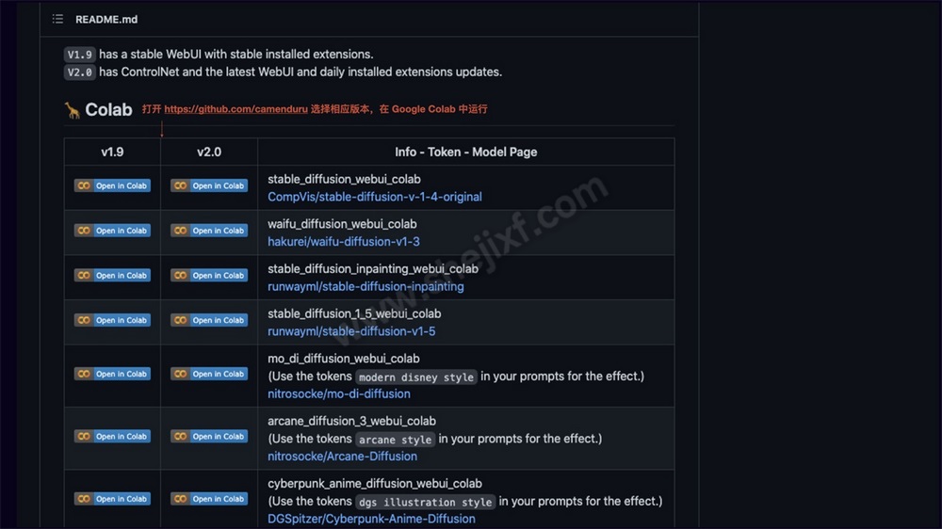Click v2.0 Colab badge for arcane_diffusion_3 row

208,437
